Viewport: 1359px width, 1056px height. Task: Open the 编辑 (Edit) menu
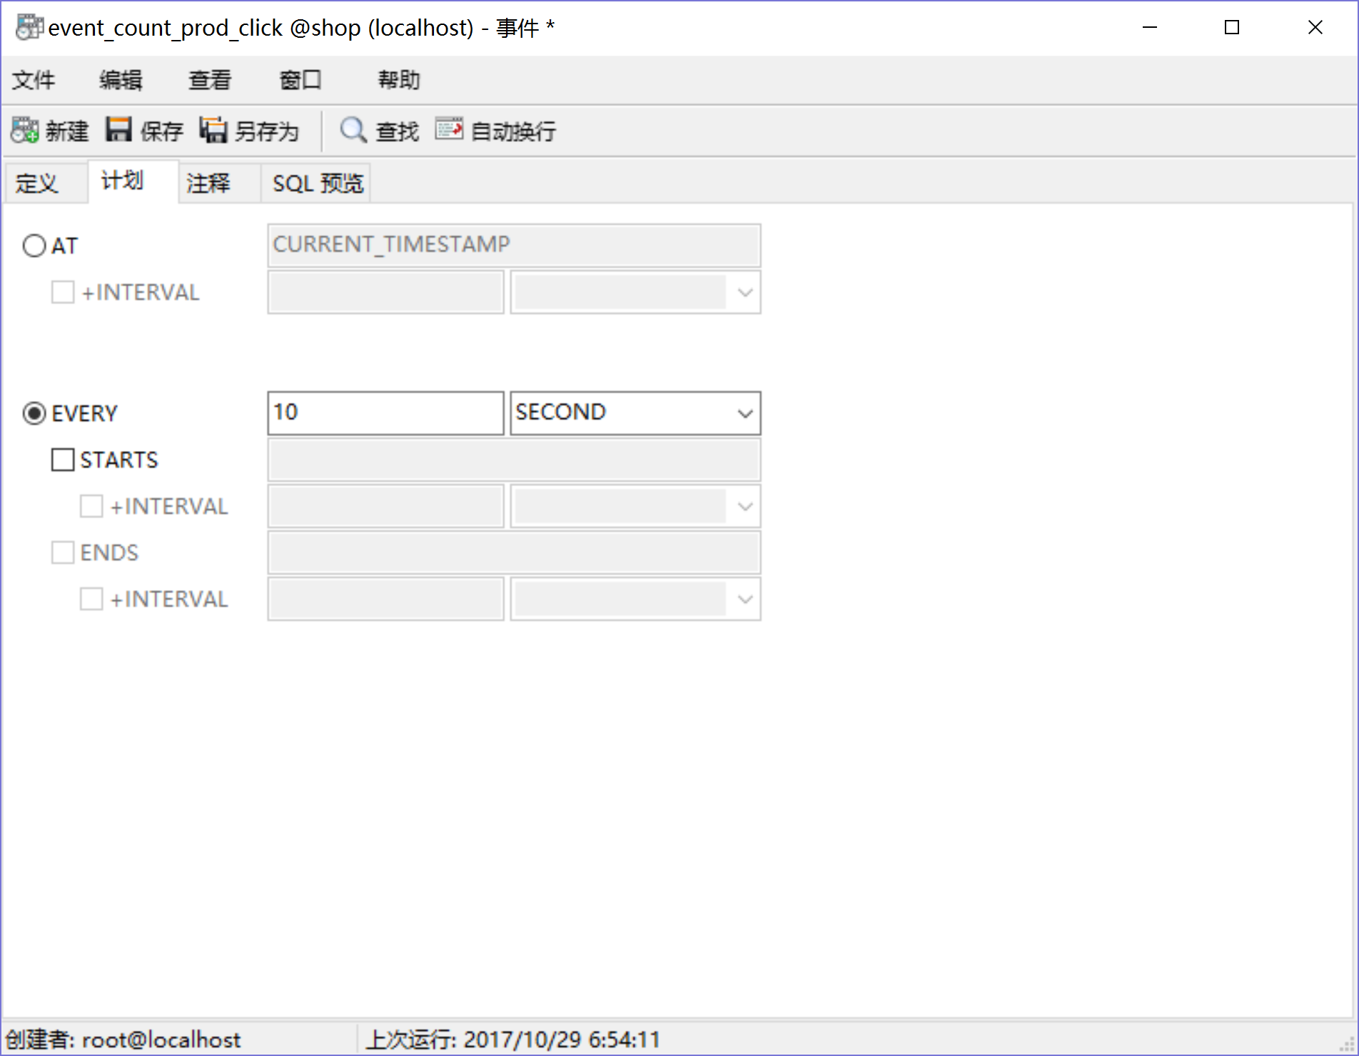click(x=121, y=80)
